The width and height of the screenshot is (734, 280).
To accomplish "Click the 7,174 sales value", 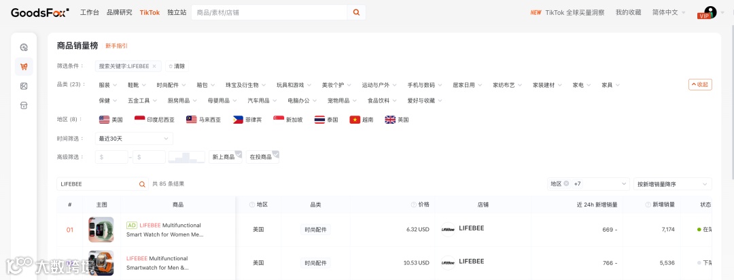I will click(x=667, y=230).
